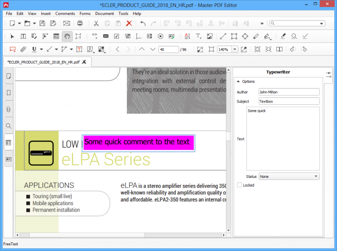Image resolution: width=337 pixels, height=251 pixels.
Task: Go to the next page arrow
Action: coord(153,49)
